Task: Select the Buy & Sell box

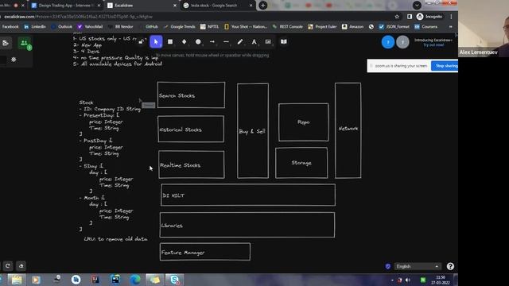Action: [253, 130]
